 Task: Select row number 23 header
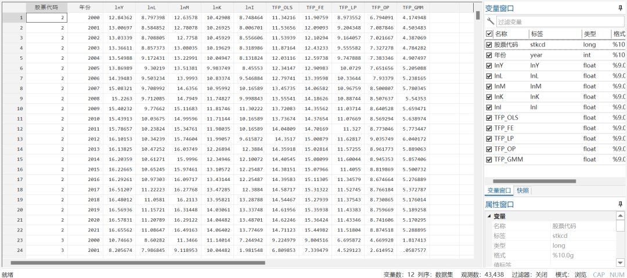click(x=14, y=240)
